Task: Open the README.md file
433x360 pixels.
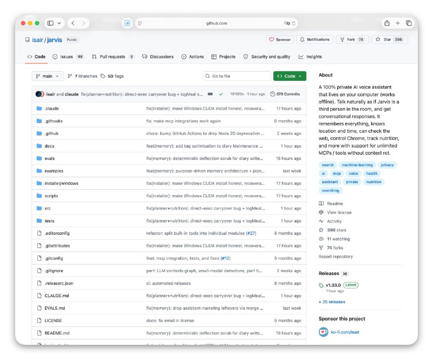Action: click(57, 333)
